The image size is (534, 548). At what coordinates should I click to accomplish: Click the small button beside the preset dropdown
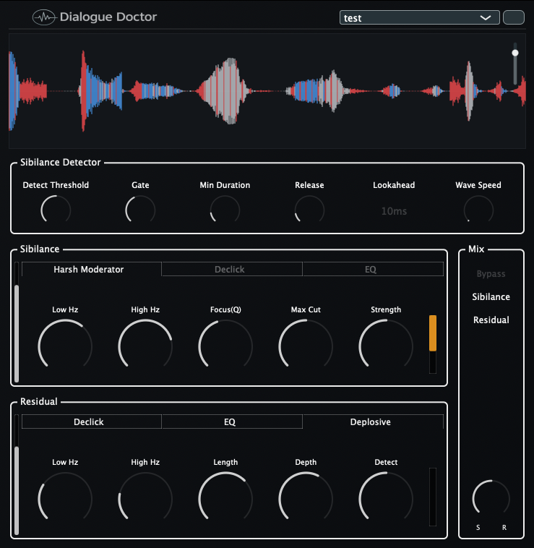[x=513, y=18]
